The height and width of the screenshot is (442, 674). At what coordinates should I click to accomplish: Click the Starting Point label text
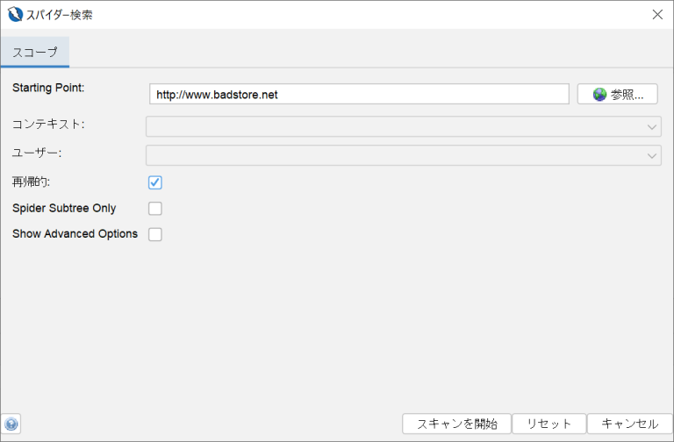(x=47, y=87)
